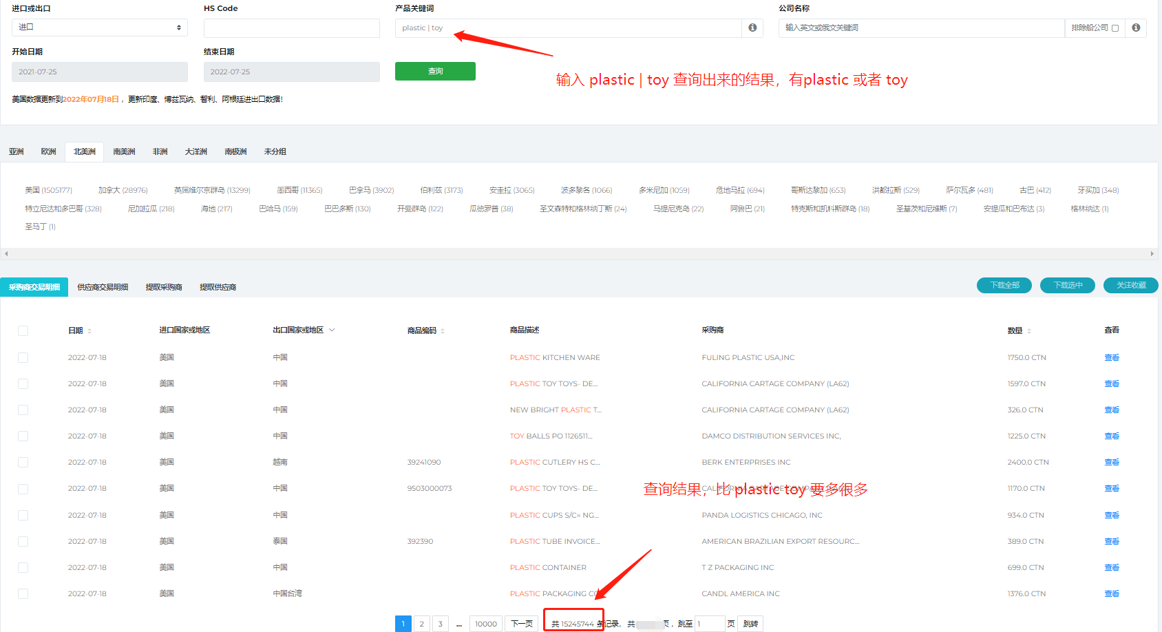
Task: Sort by quantity column arrows
Action: pyautogui.click(x=1029, y=331)
